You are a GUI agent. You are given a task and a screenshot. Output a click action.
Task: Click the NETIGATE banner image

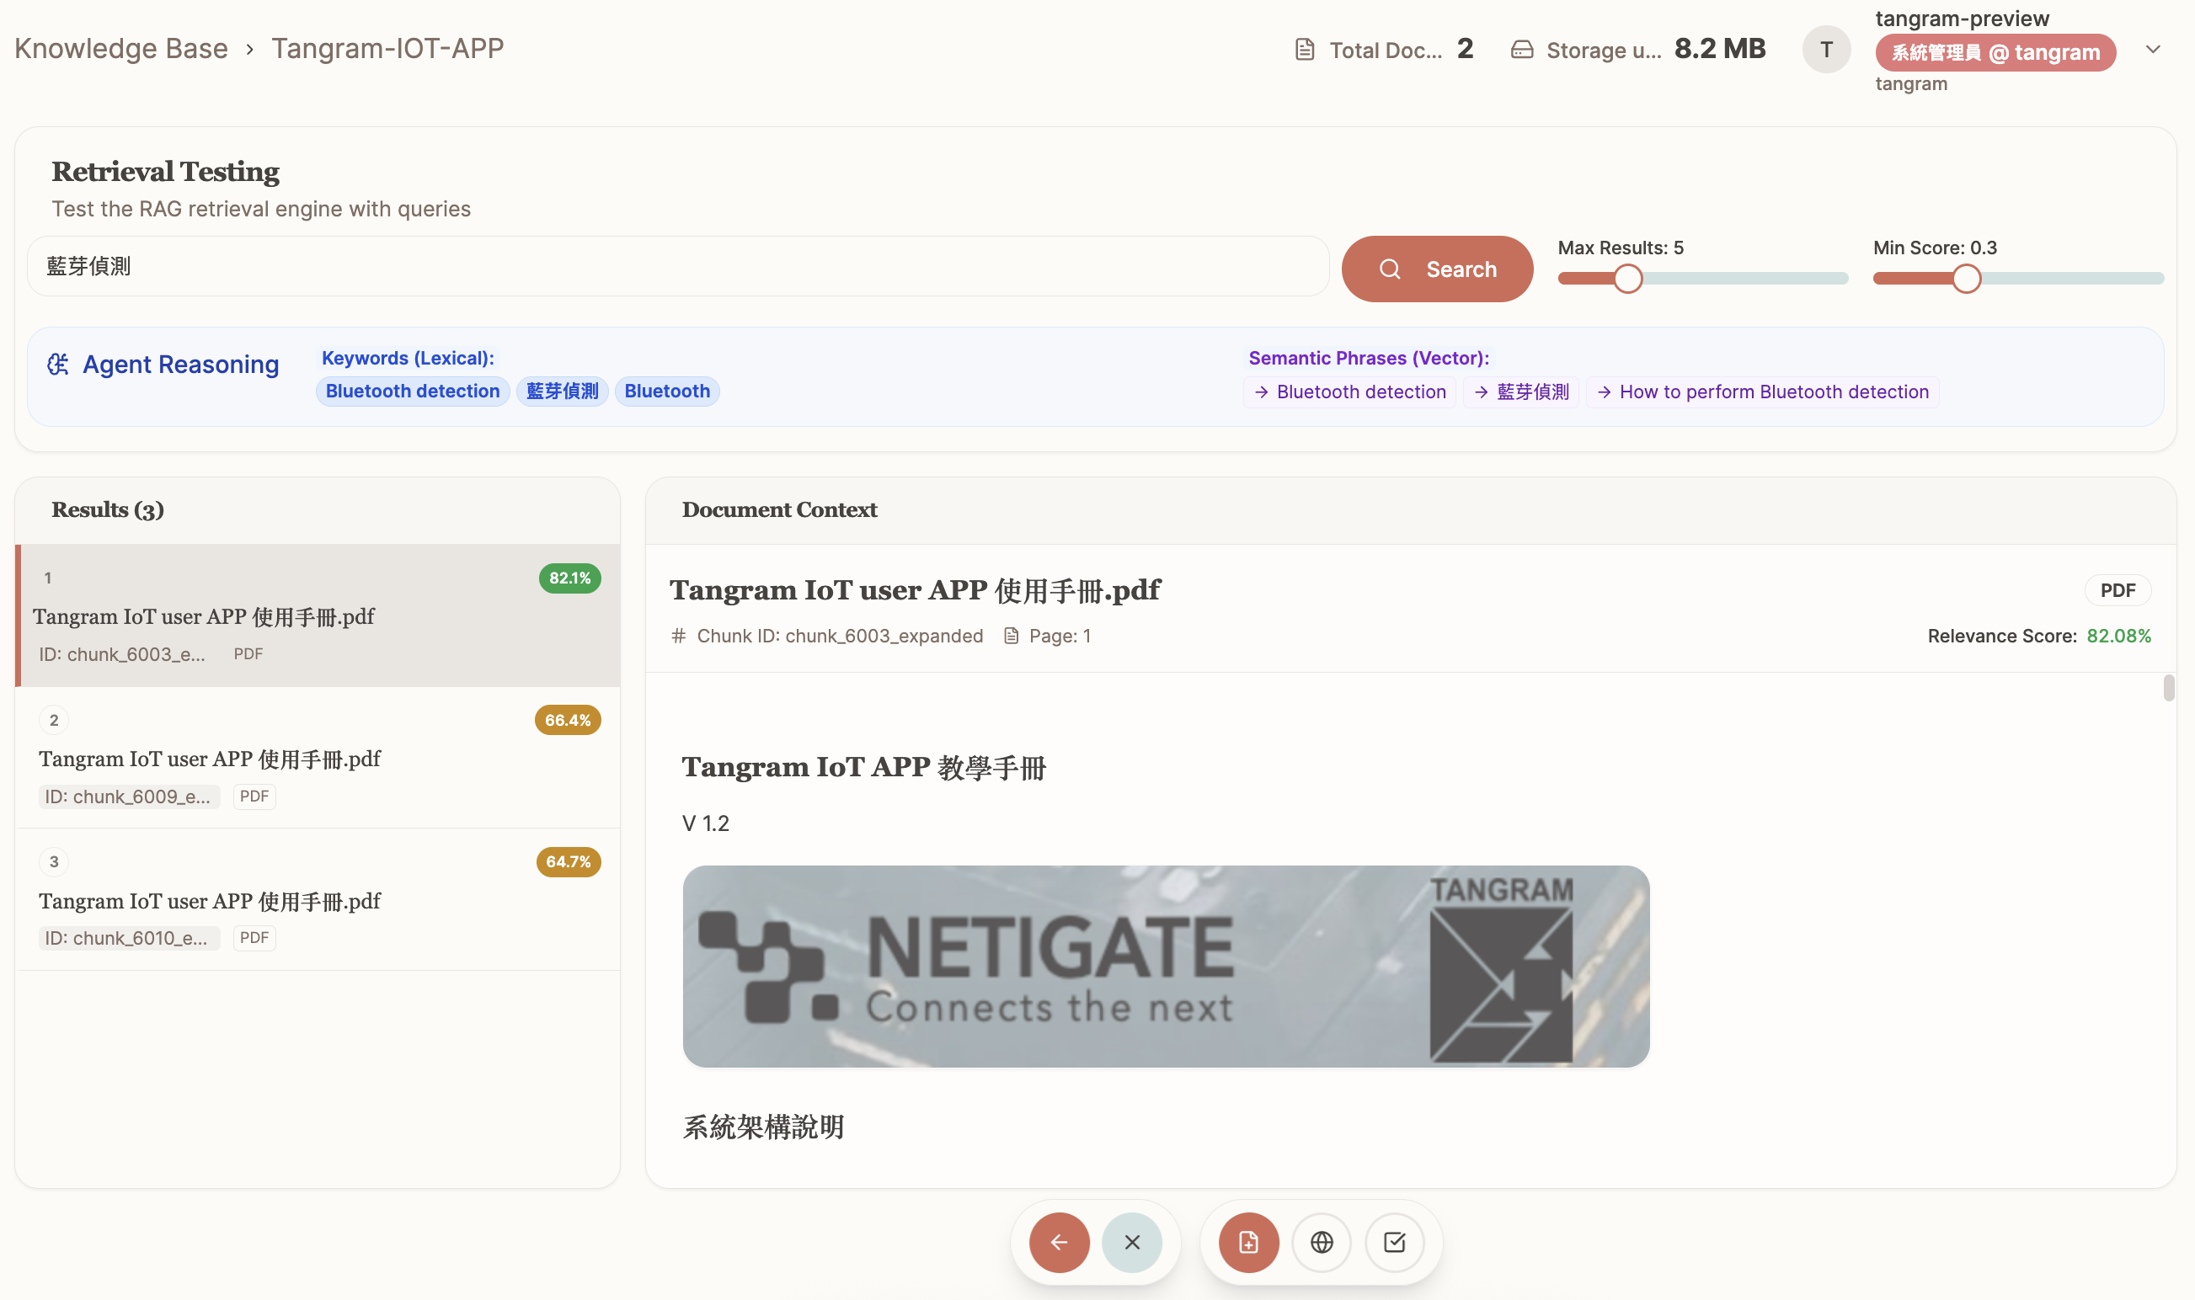(1165, 967)
